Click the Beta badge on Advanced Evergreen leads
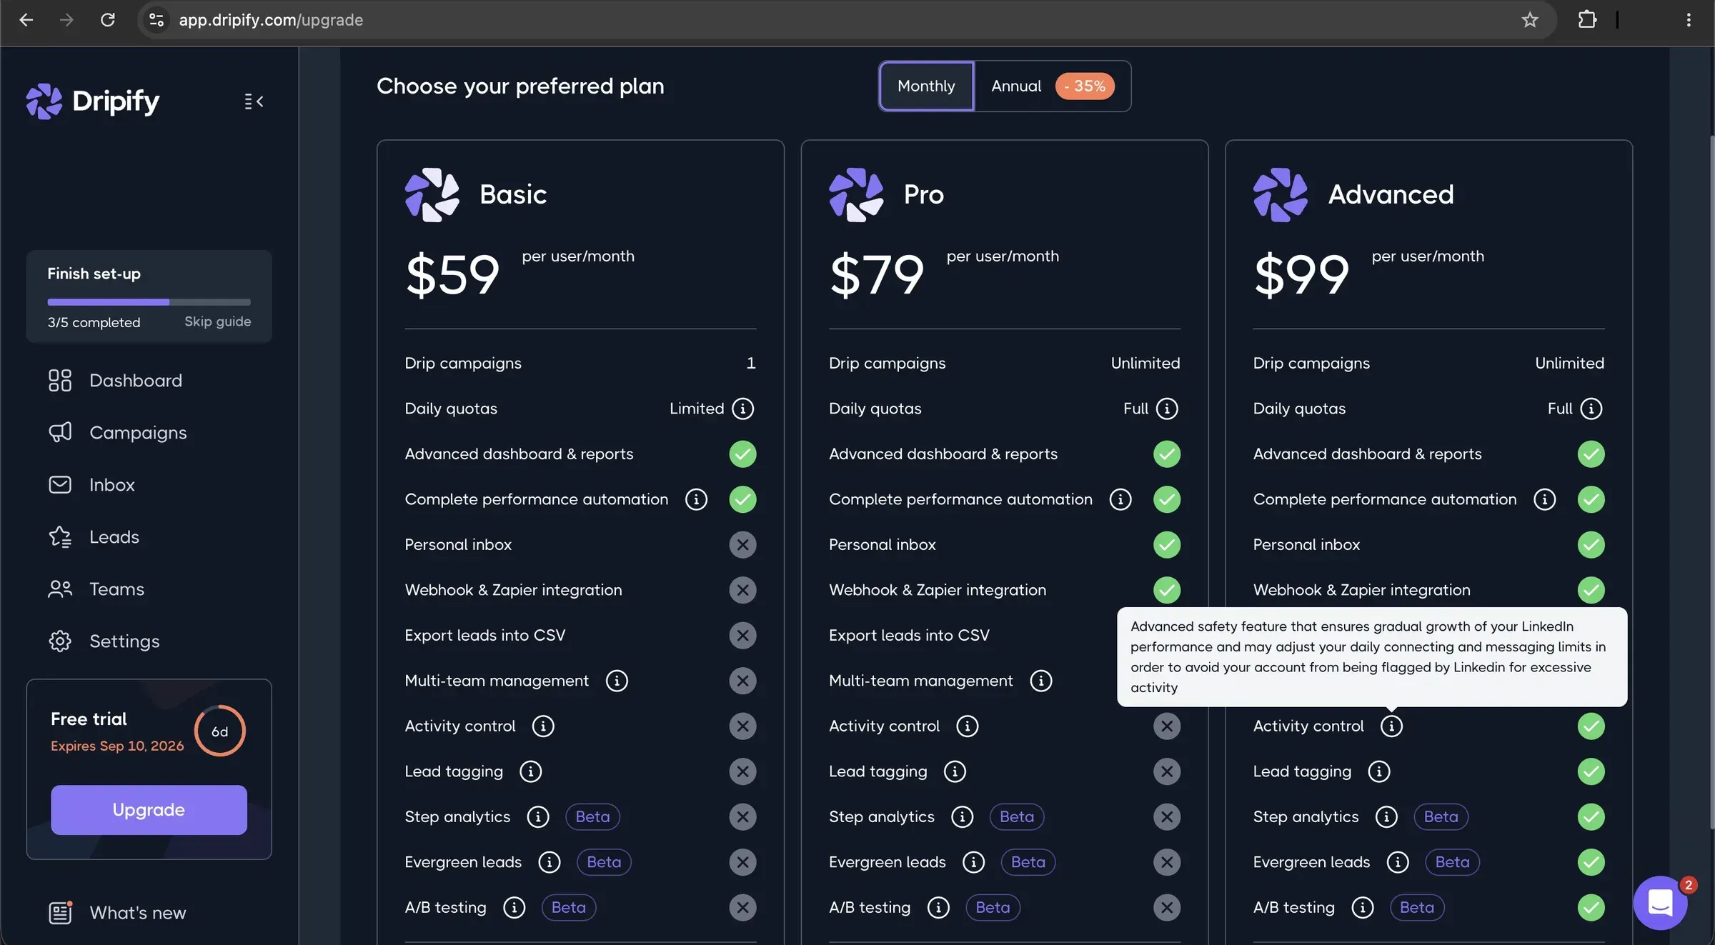The image size is (1715, 945). pos(1452,862)
